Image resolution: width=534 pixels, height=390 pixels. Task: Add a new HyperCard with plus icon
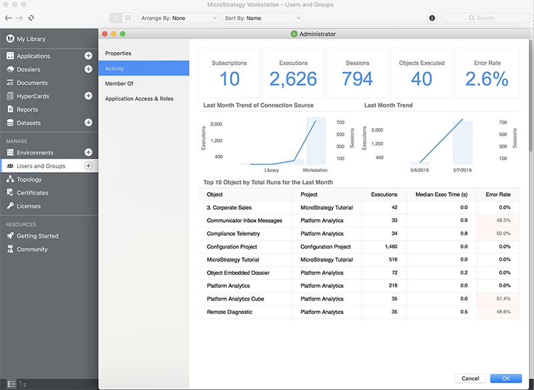[88, 96]
